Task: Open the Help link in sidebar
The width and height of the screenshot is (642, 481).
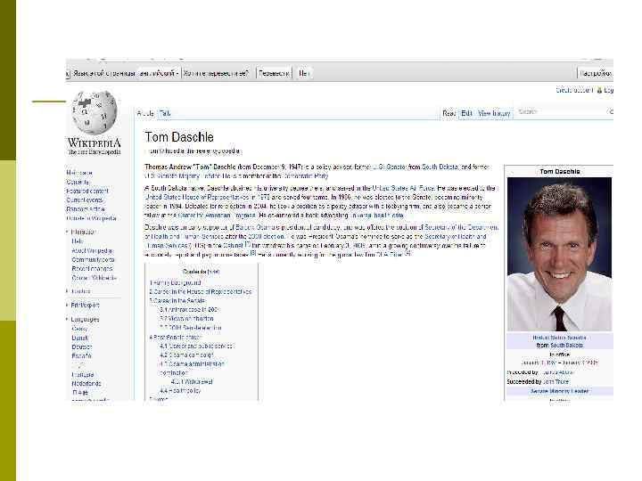Action: 78,241
